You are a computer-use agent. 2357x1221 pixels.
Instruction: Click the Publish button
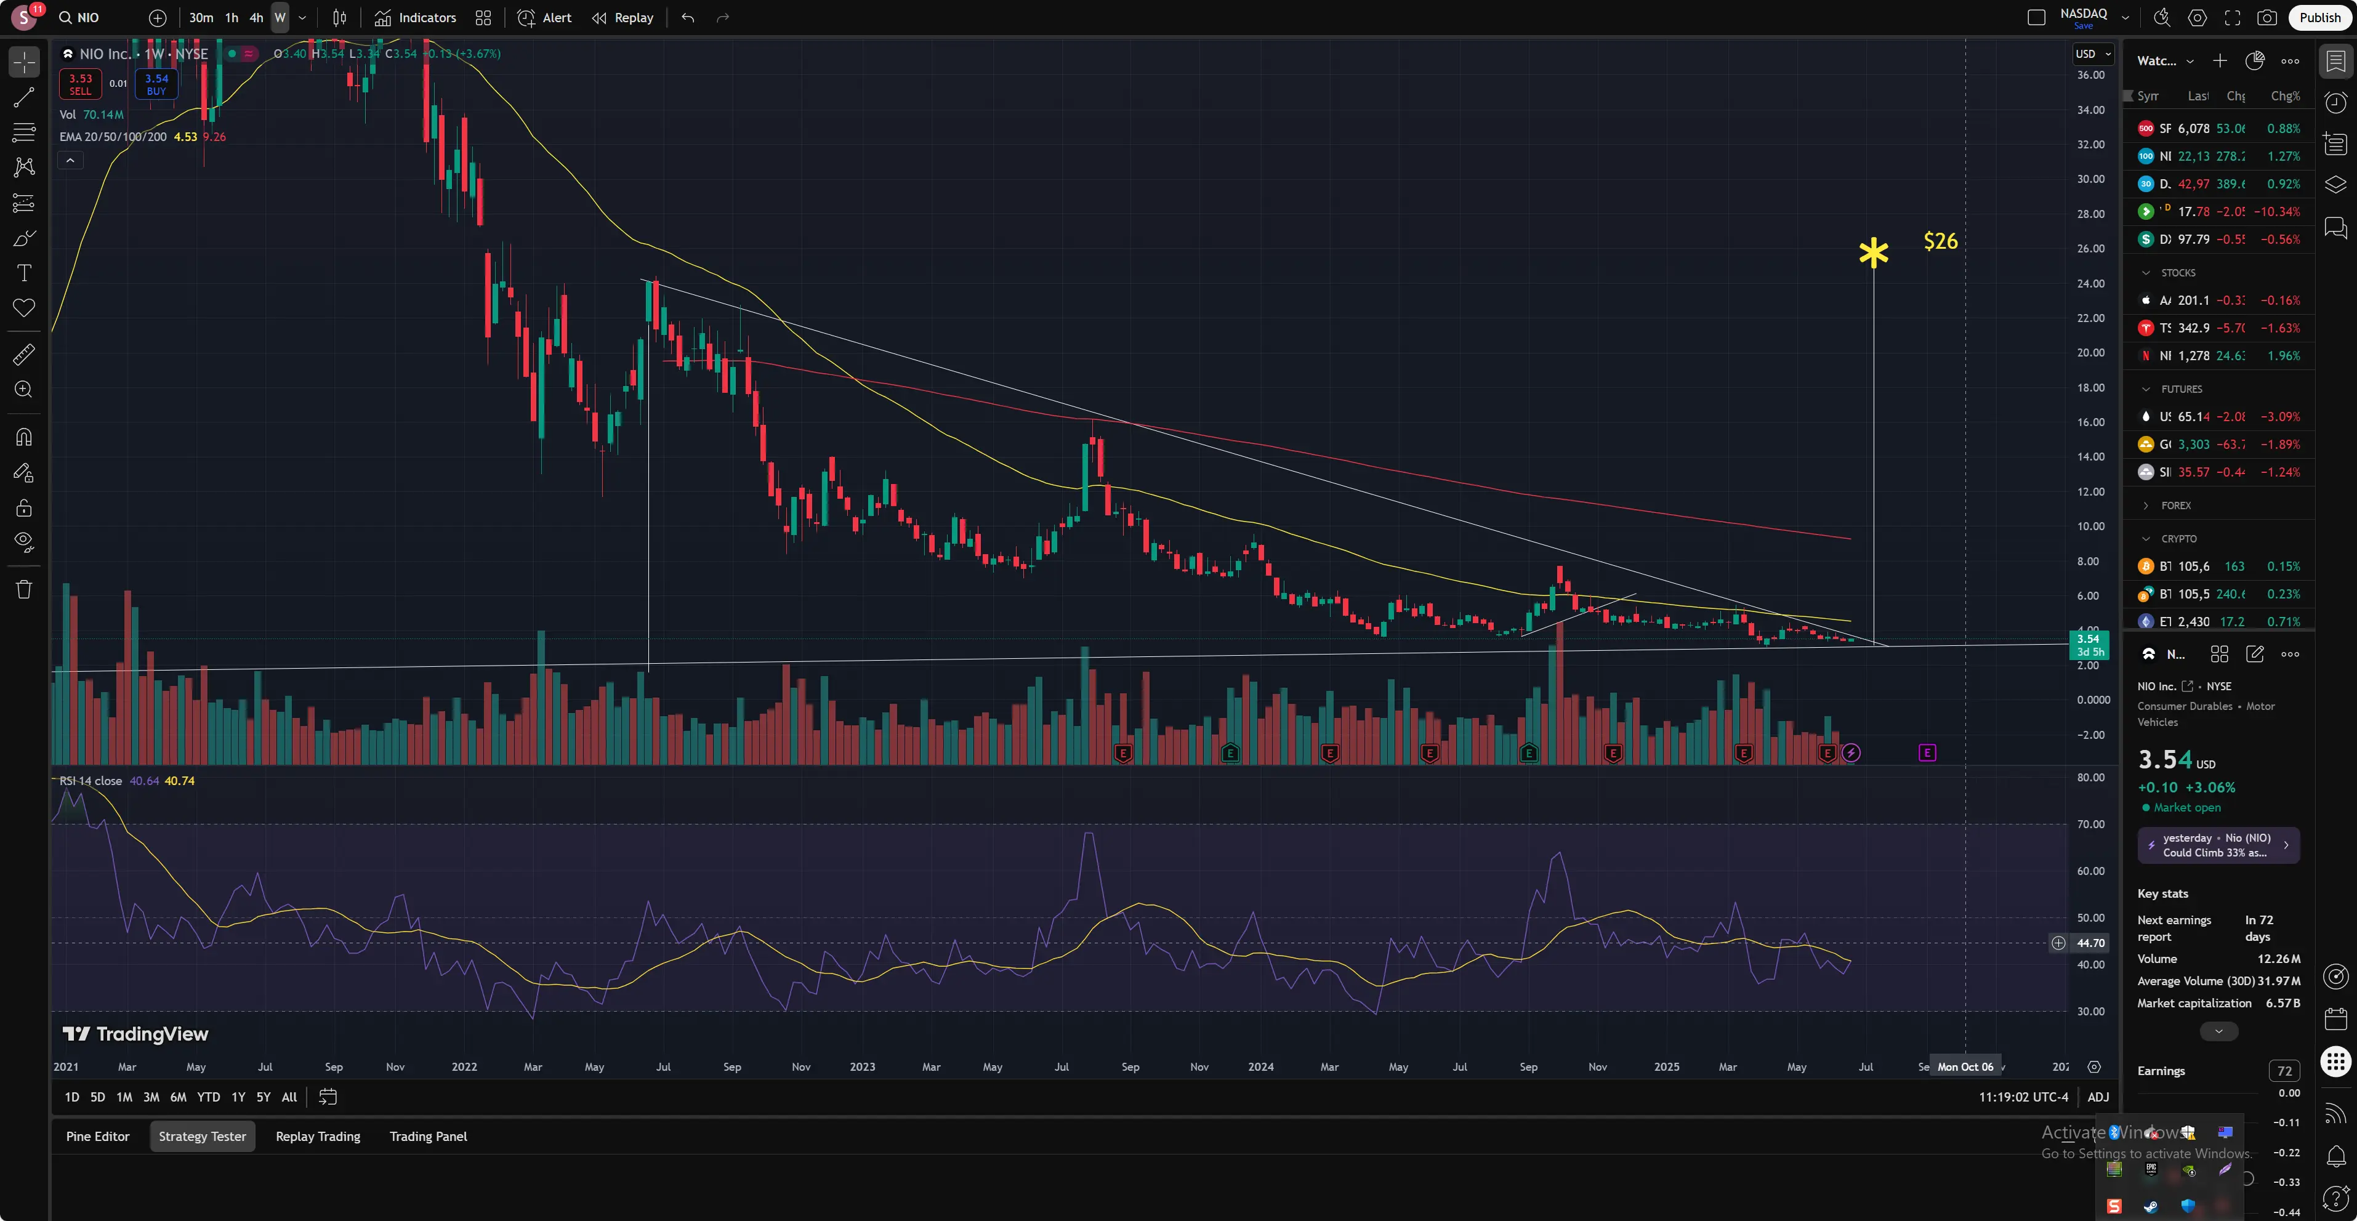pyautogui.click(x=2319, y=17)
